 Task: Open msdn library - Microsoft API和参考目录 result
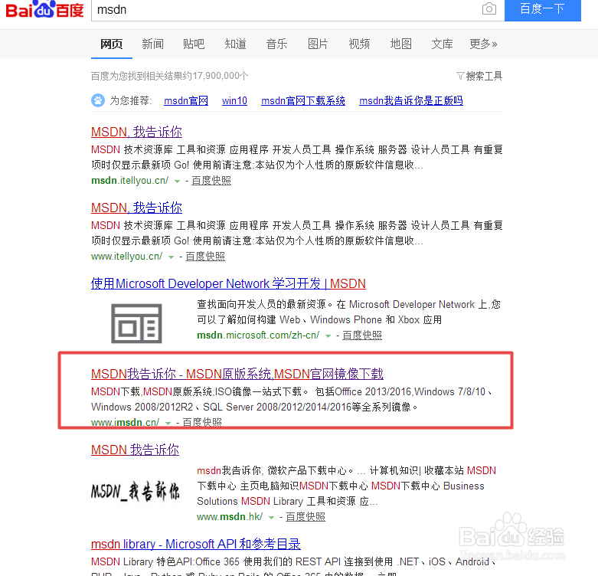click(196, 544)
